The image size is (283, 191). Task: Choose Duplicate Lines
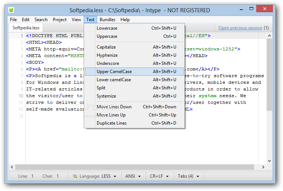point(134,123)
